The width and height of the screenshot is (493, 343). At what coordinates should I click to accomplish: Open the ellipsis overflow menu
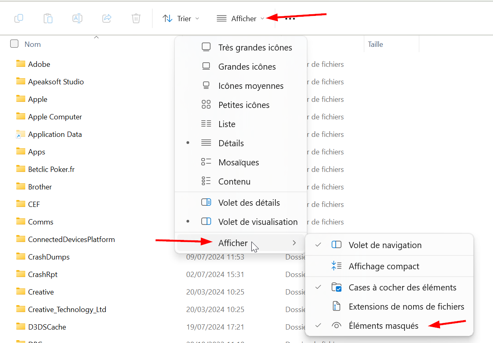pyautogui.click(x=290, y=18)
